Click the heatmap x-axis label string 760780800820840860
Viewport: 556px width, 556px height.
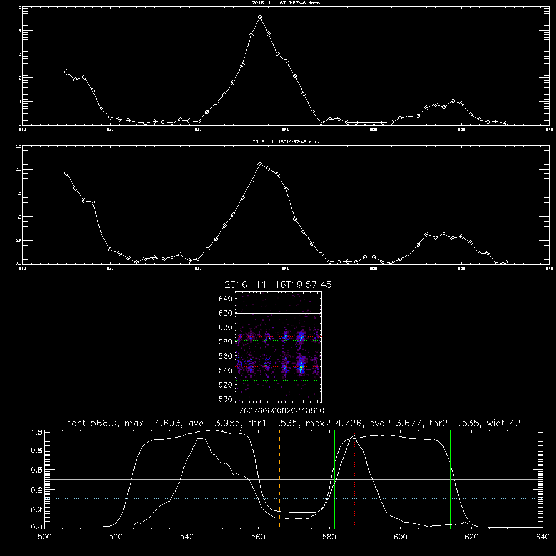pyautogui.click(x=281, y=411)
